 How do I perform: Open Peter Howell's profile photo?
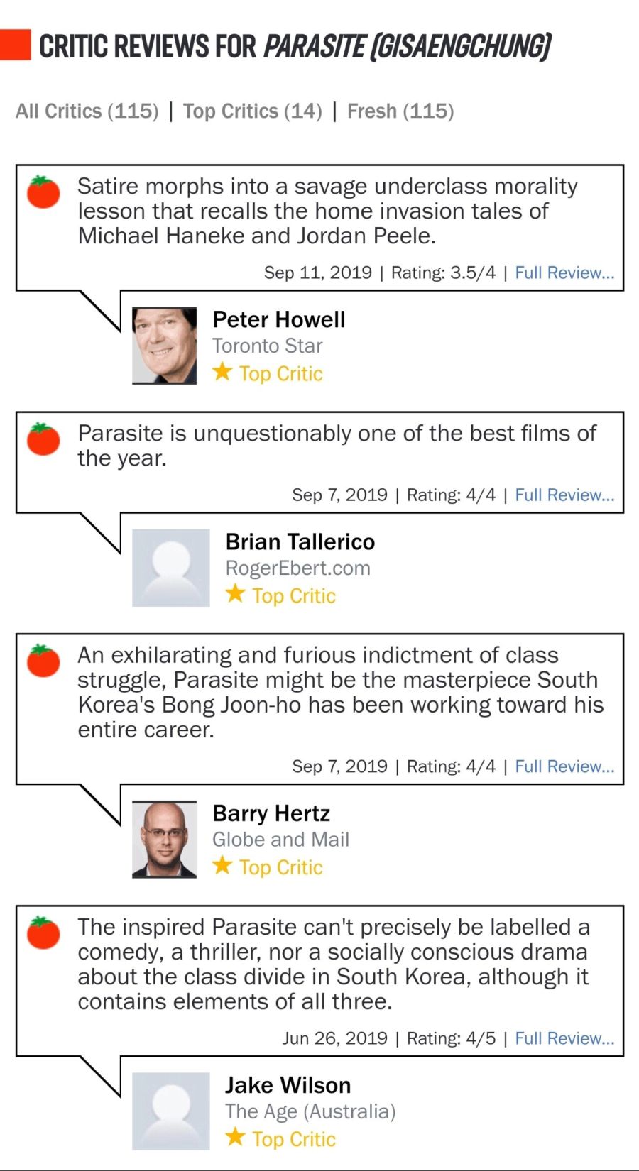coord(165,346)
